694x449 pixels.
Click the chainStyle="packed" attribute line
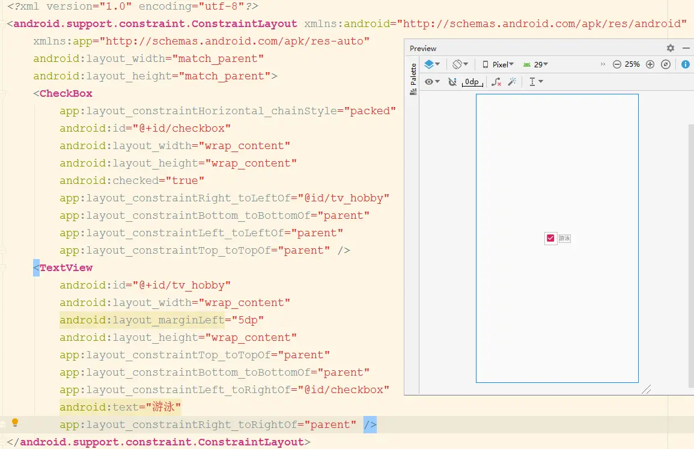click(228, 111)
